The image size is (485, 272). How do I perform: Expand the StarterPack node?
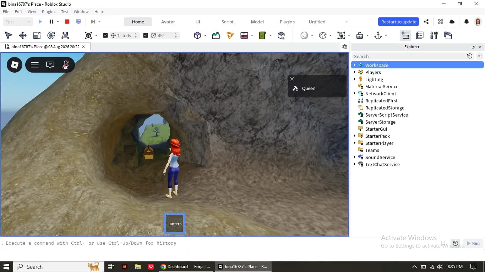pyautogui.click(x=354, y=136)
